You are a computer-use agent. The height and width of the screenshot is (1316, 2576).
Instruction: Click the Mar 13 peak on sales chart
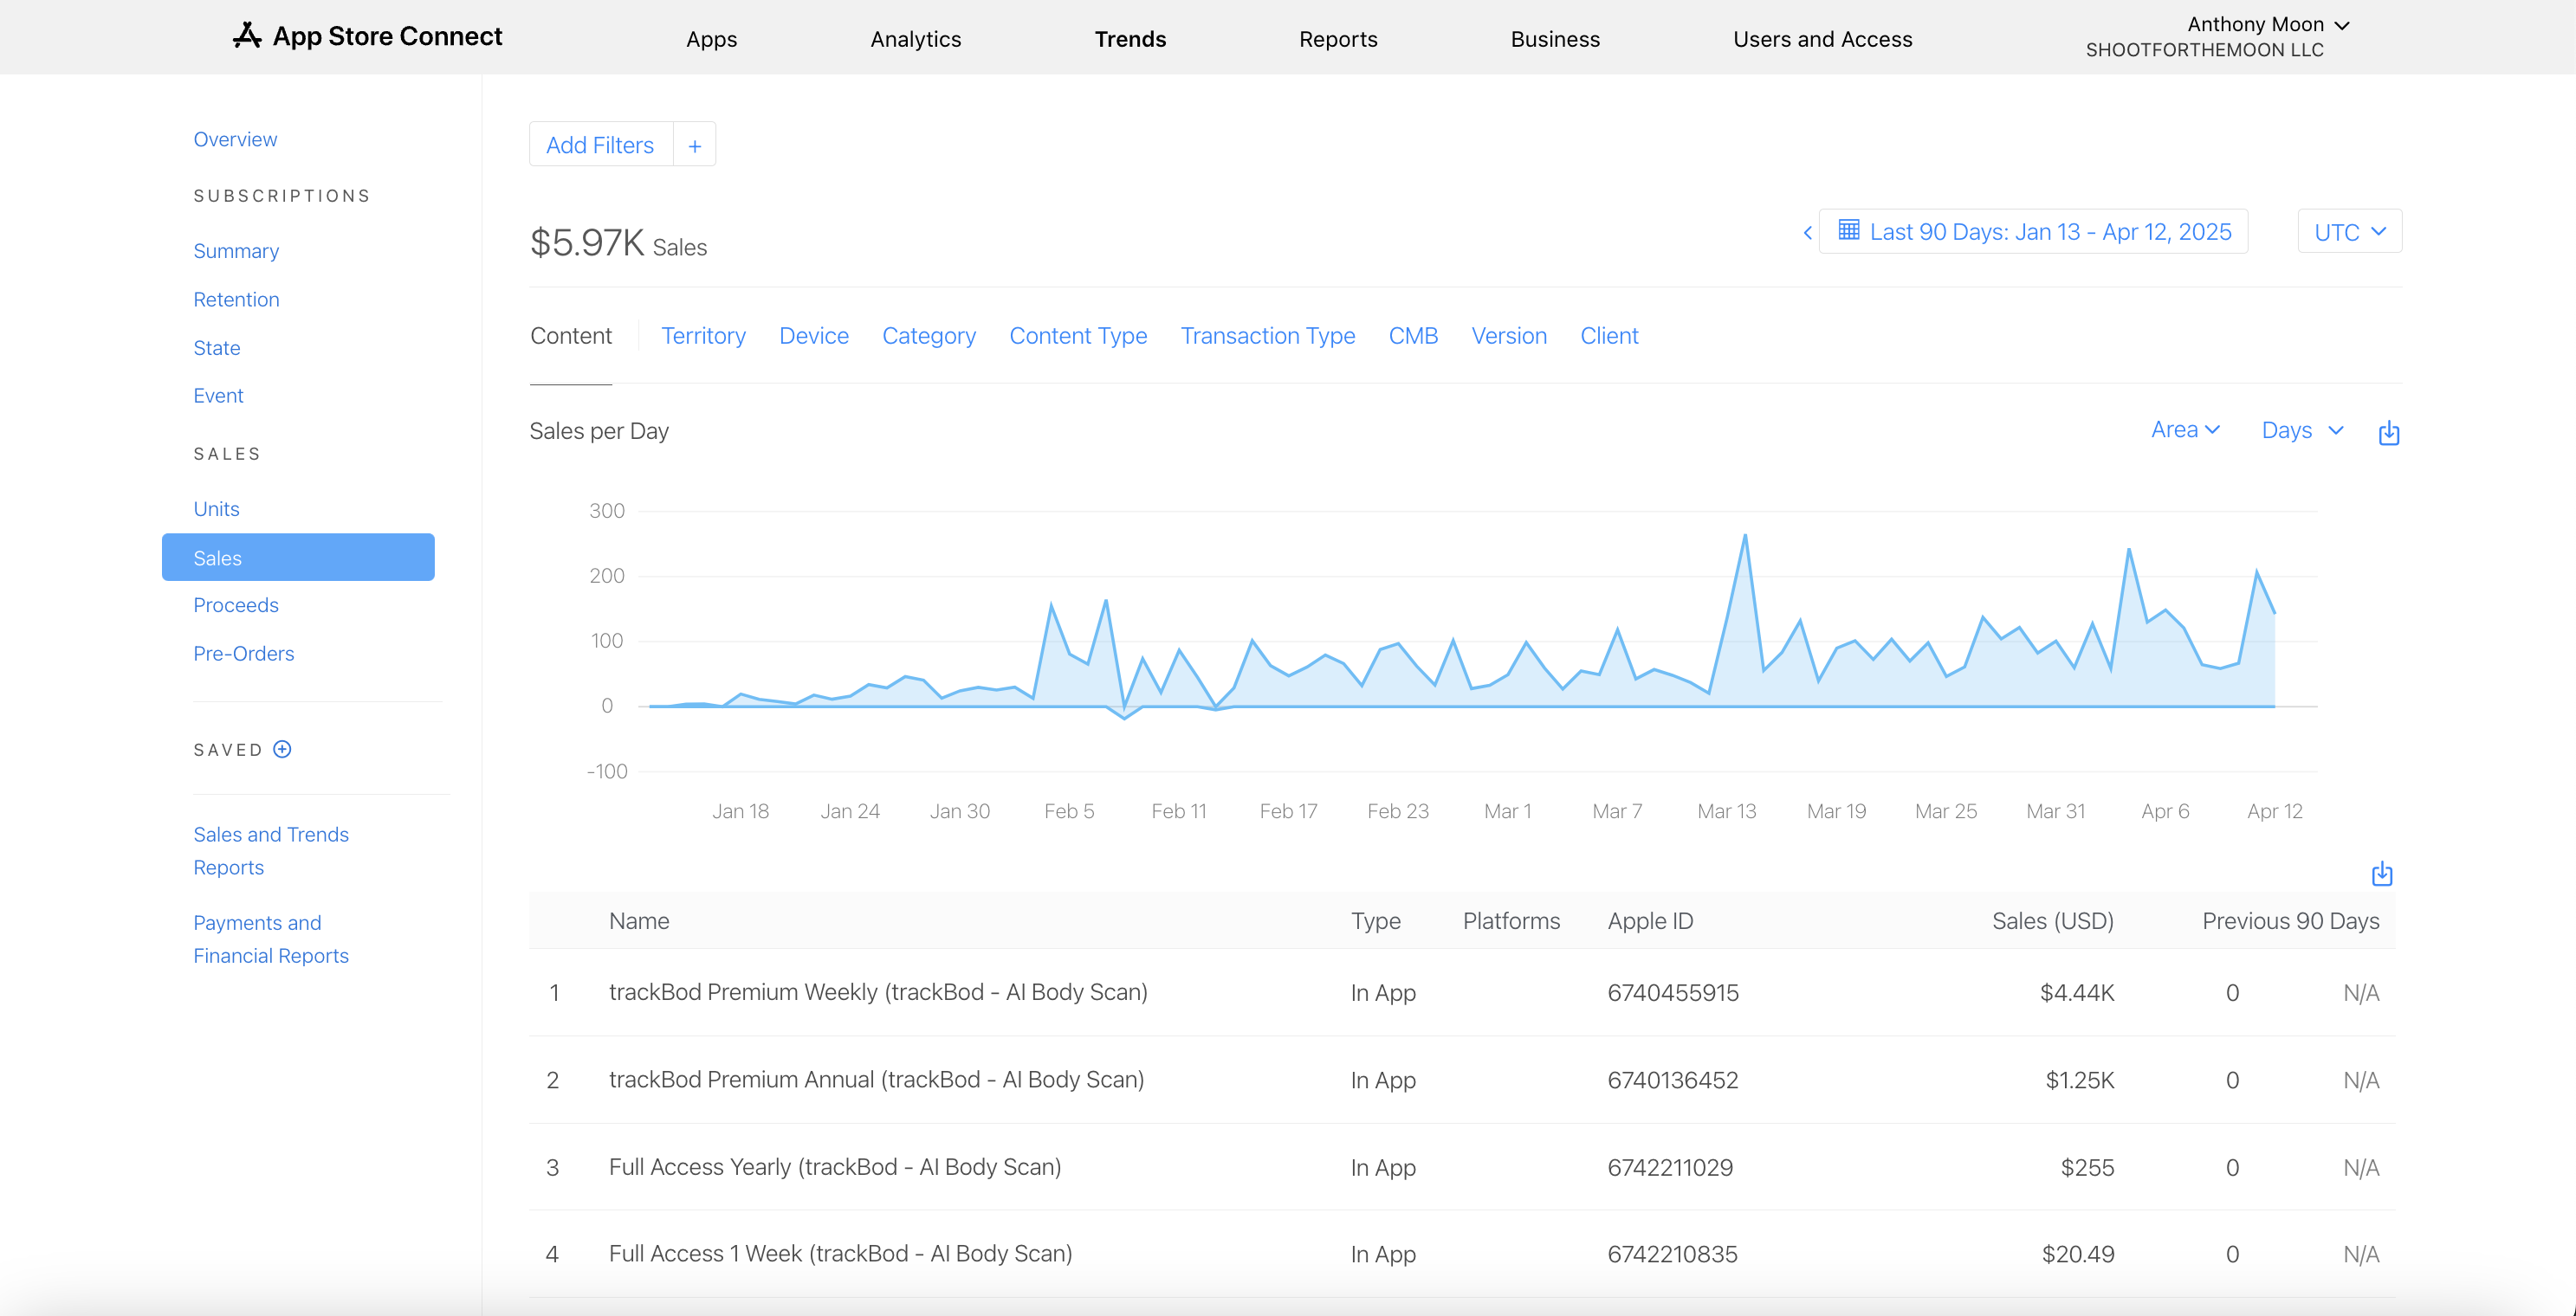click(1745, 537)
